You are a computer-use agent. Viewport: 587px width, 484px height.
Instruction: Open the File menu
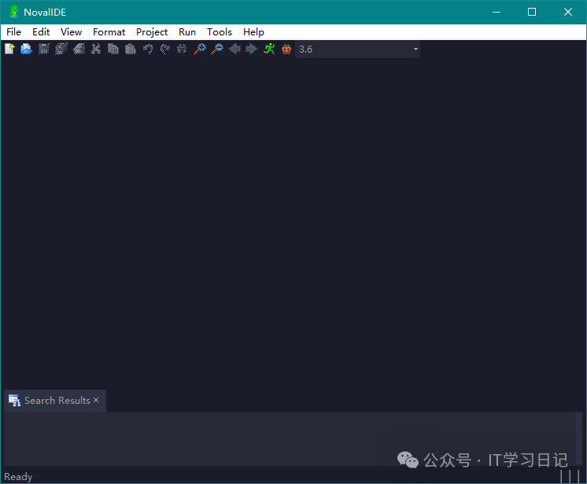coord(14,32)
